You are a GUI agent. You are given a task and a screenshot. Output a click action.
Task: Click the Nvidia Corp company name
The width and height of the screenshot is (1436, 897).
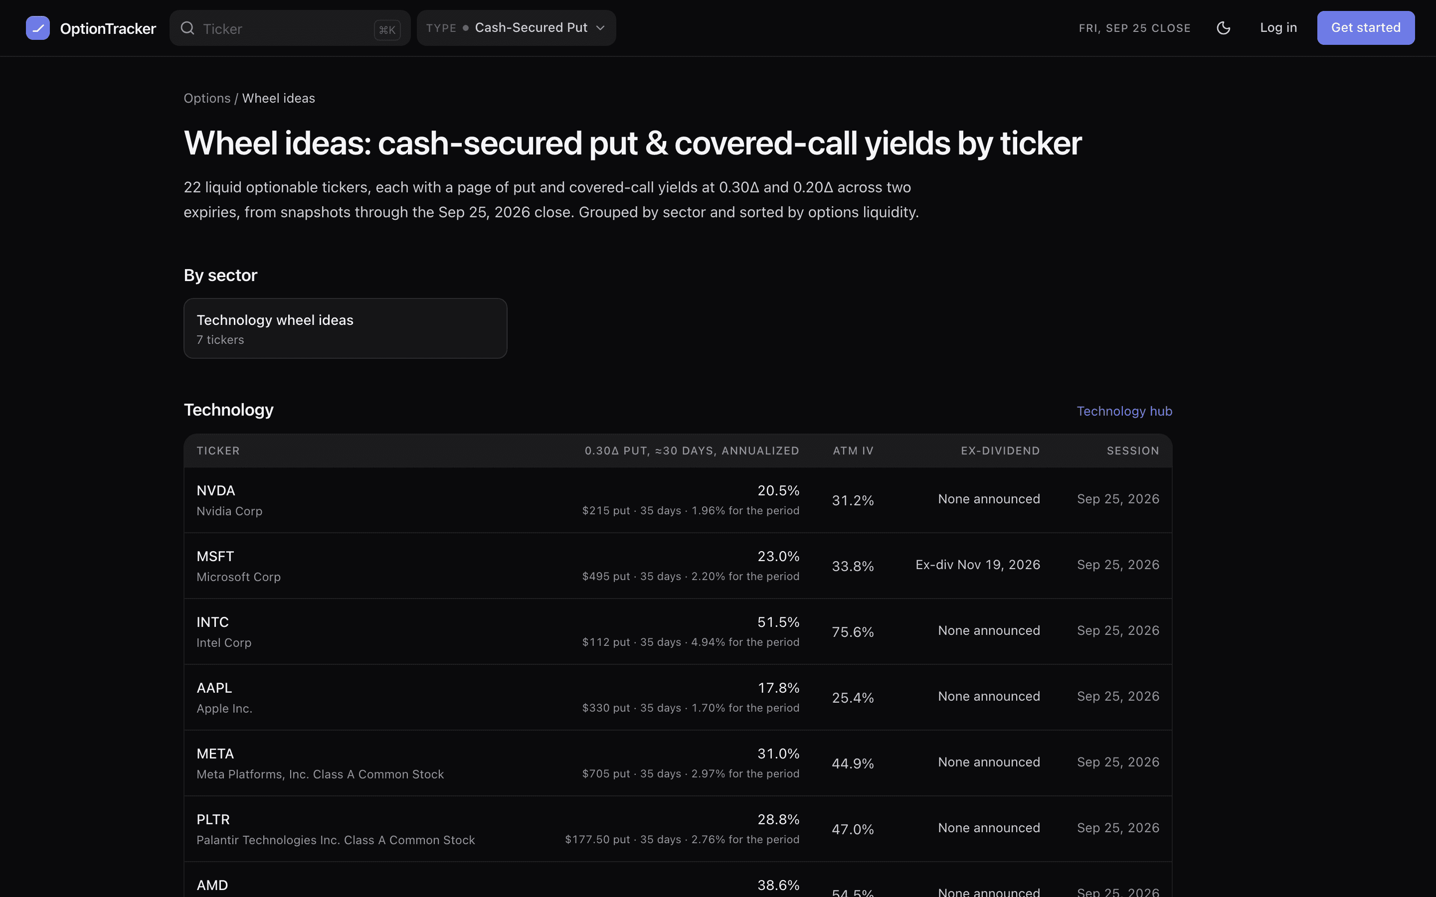[x=229, y=511]
